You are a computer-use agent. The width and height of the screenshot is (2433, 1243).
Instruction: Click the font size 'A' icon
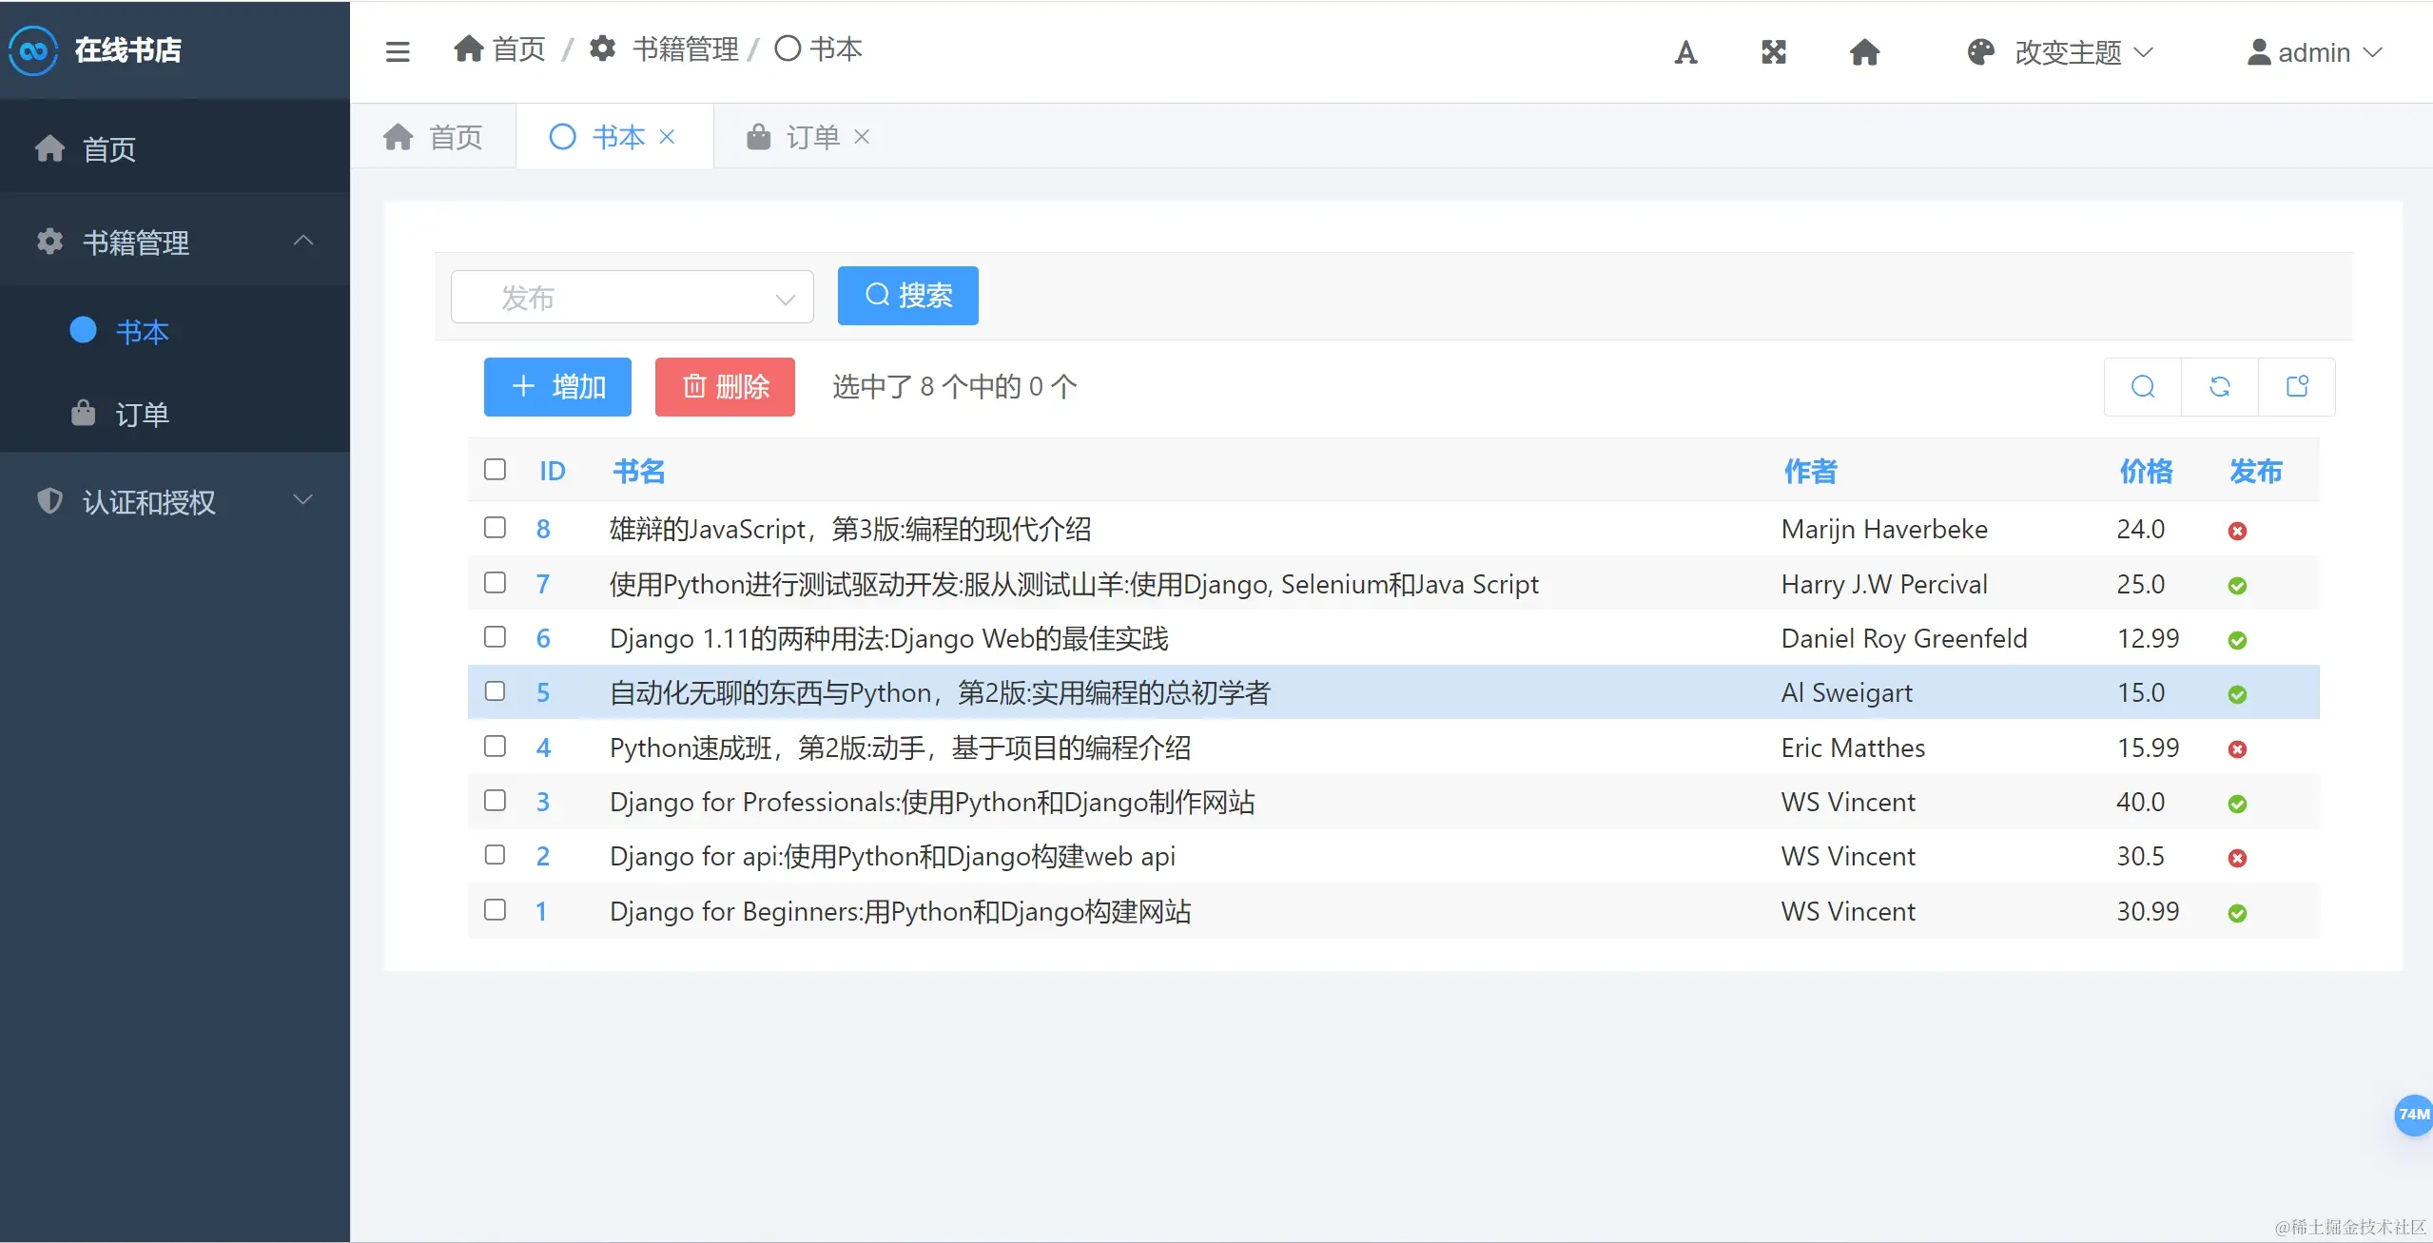pyautogui.click(x=1685, y=52)
